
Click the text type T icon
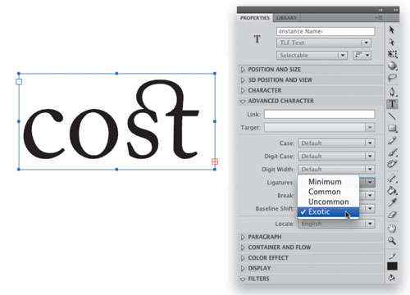click(x=257, y=39)
